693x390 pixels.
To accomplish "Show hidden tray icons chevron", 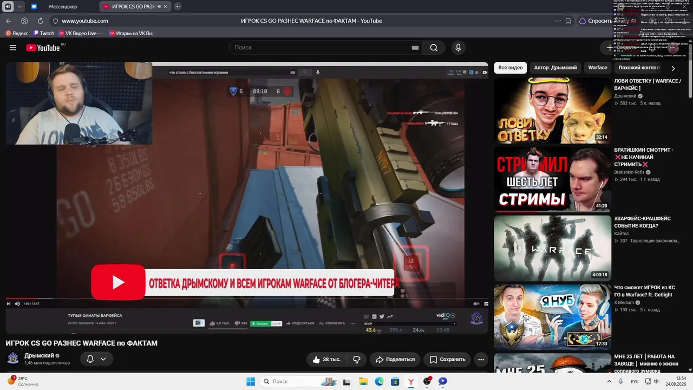I will click(609, 381).
